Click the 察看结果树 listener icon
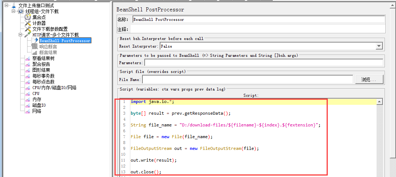 28,58
